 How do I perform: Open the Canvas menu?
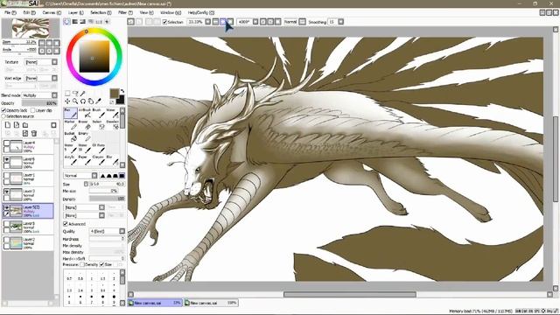click(52, 12)
